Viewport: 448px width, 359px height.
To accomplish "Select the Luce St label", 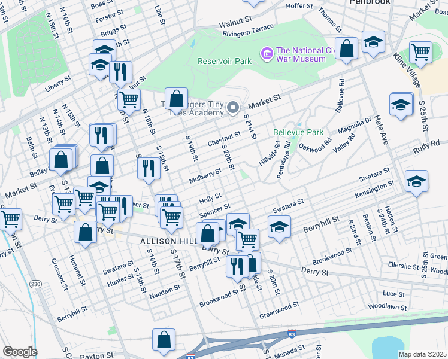I will (x=393, y=294).
